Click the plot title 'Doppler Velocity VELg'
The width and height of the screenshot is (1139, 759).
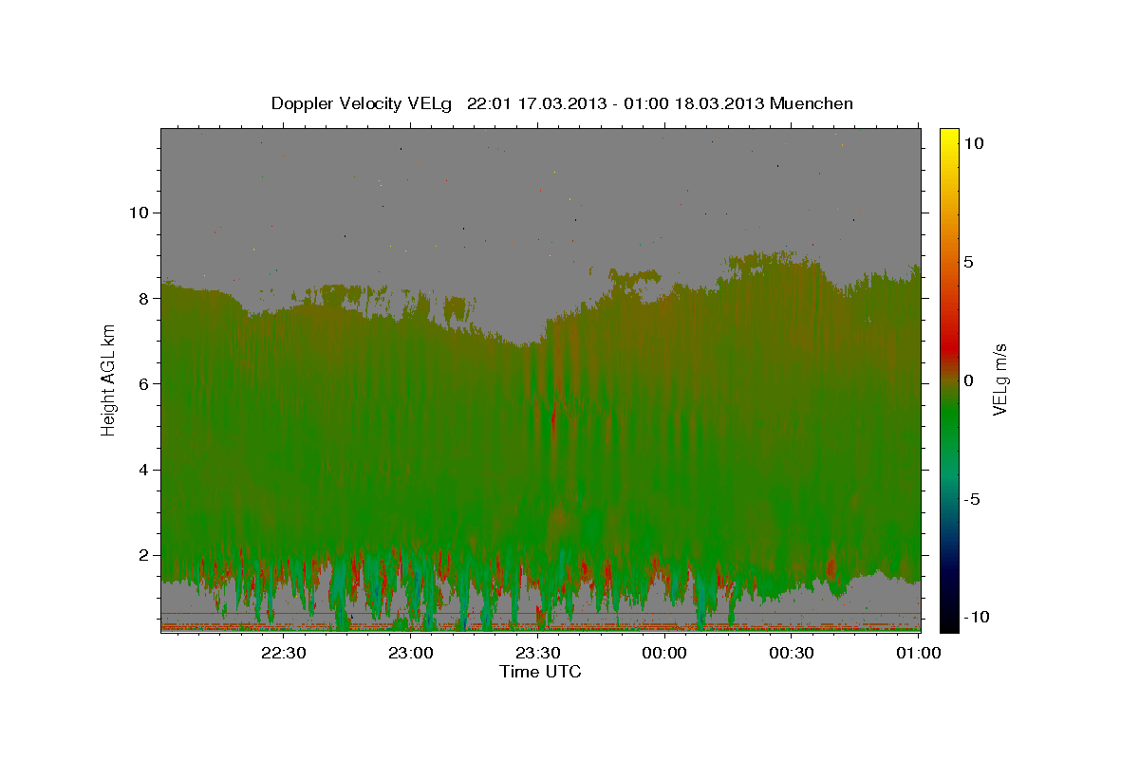click(362, 103)
